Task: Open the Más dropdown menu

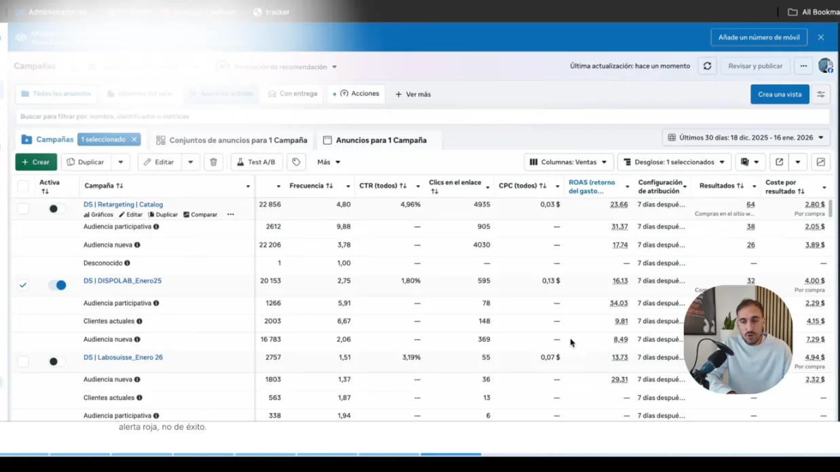Action: 329,162
